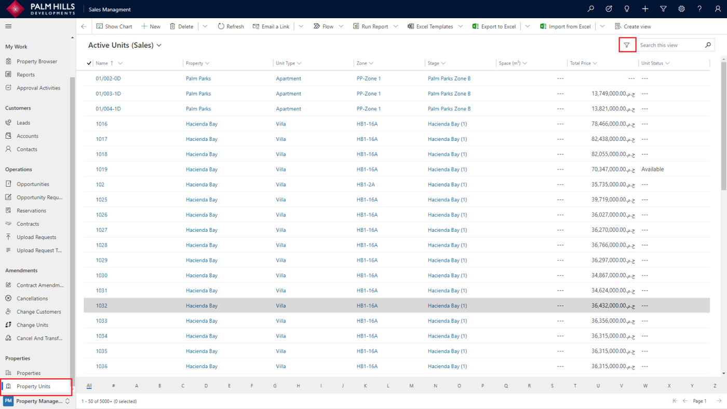727x409 pixels.
Task: Open the user account icon
Action: [x=718, y=9]
